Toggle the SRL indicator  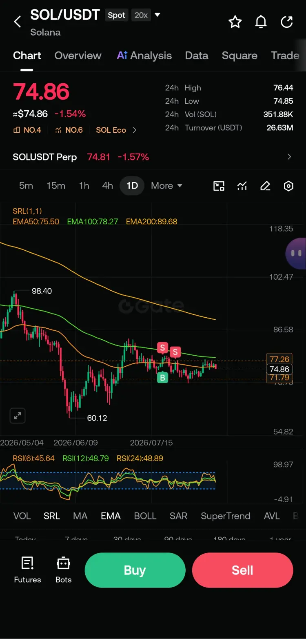click(52, 516)
